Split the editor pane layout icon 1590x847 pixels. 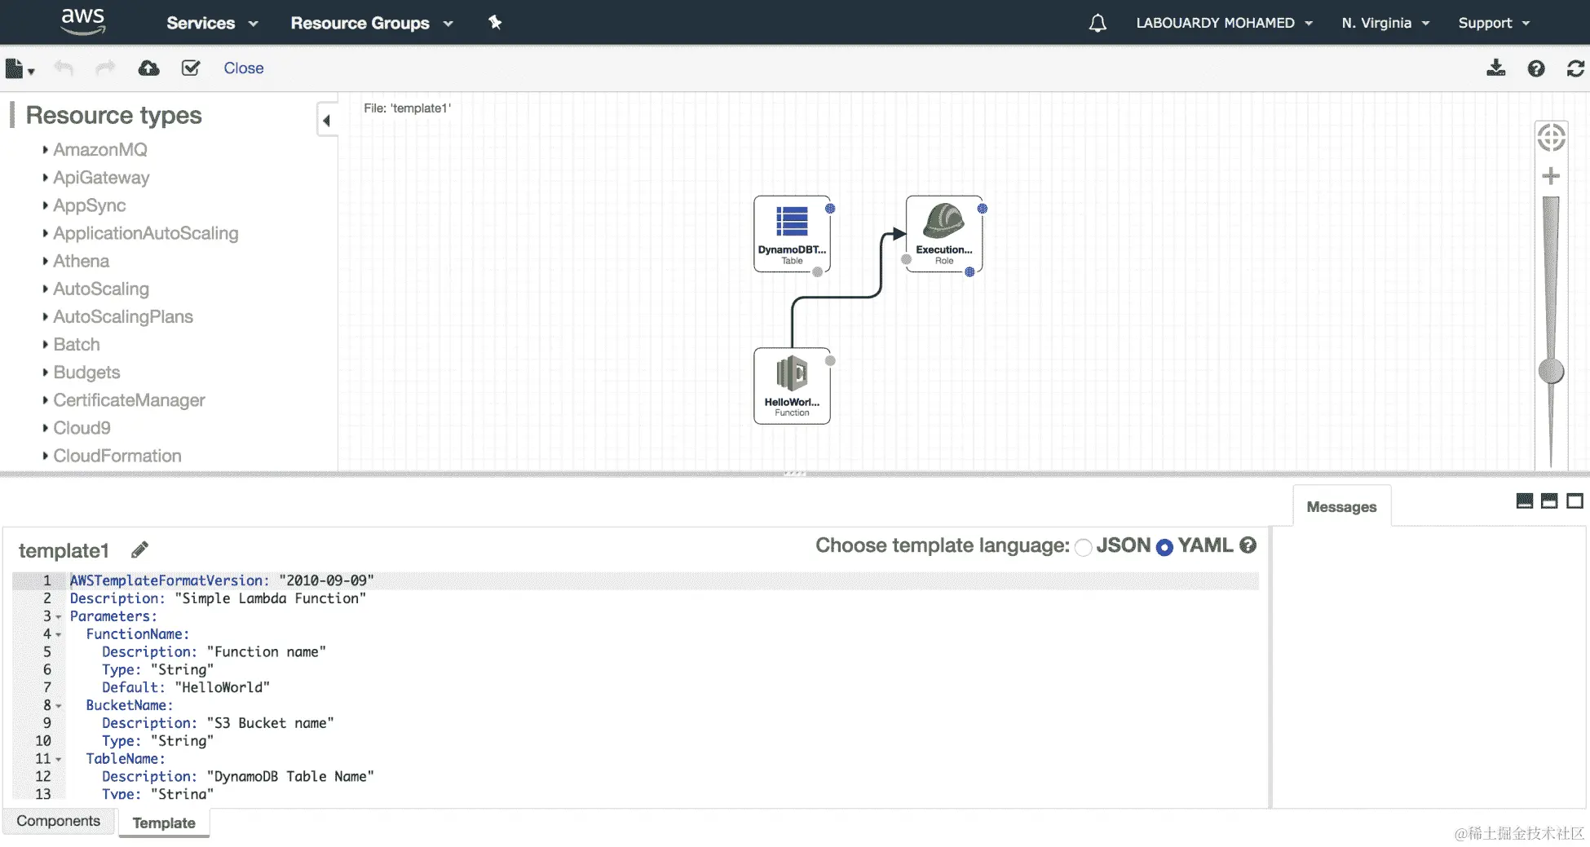point(1549,501)
